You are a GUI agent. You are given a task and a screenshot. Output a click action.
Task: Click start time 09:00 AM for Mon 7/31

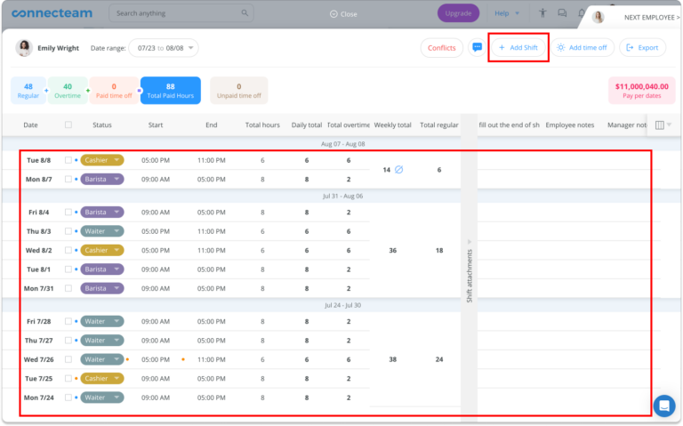click(156, 288)
